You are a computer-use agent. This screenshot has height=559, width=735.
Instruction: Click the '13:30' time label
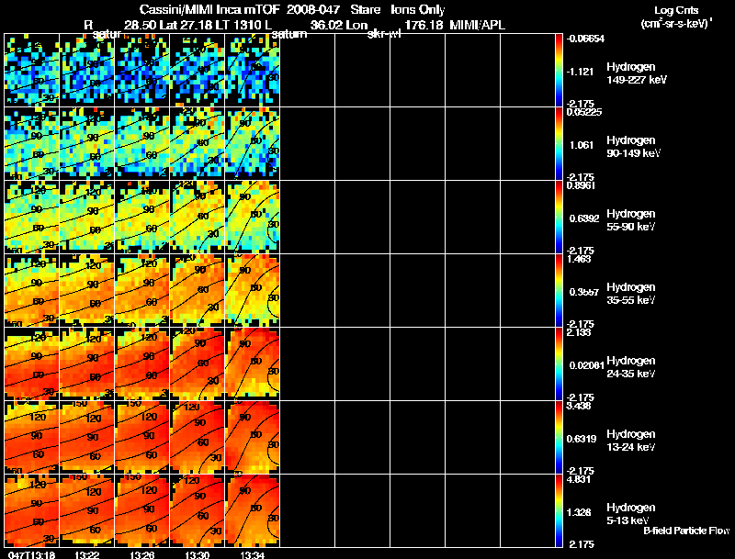click(198, 555)
